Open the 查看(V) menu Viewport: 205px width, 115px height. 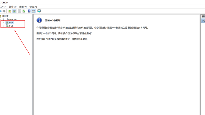click(23, 7)
